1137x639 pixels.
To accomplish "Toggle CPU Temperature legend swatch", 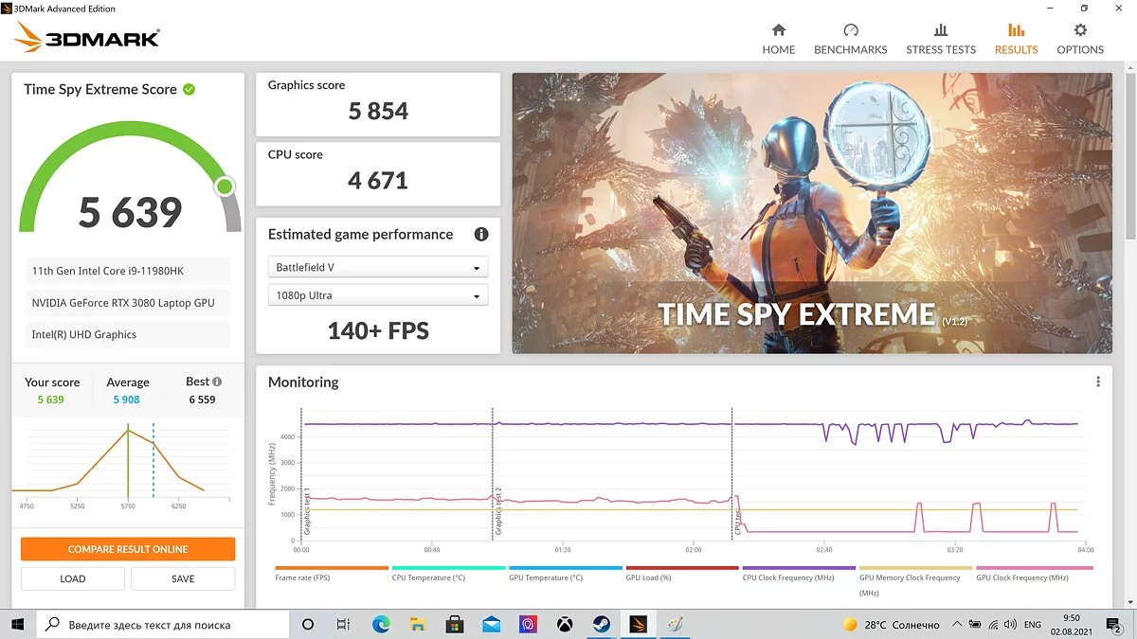I will click(x=448, y=568).
